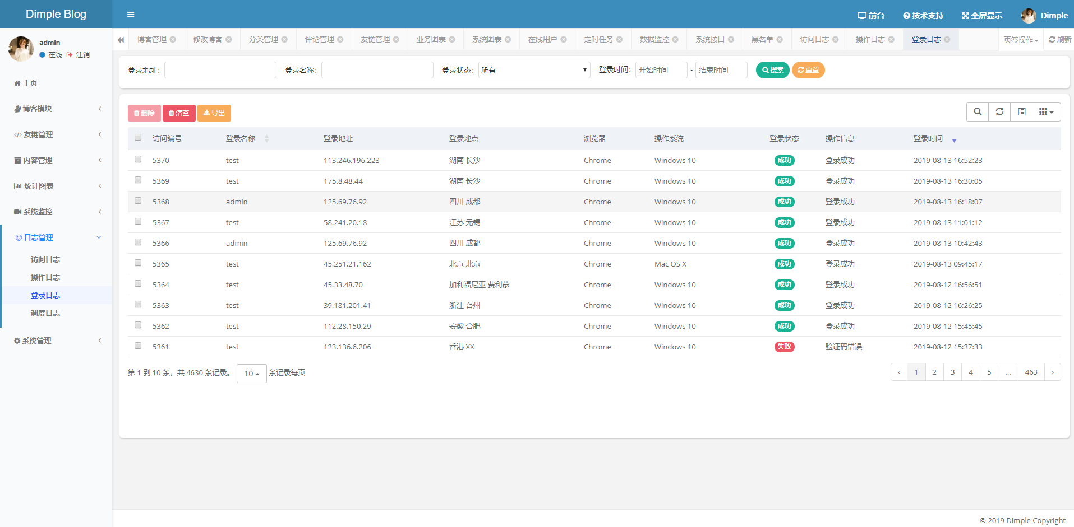
Task: Click the admin avatar in the sidebar
Action: pyautogui.click(x=21, y=49)
